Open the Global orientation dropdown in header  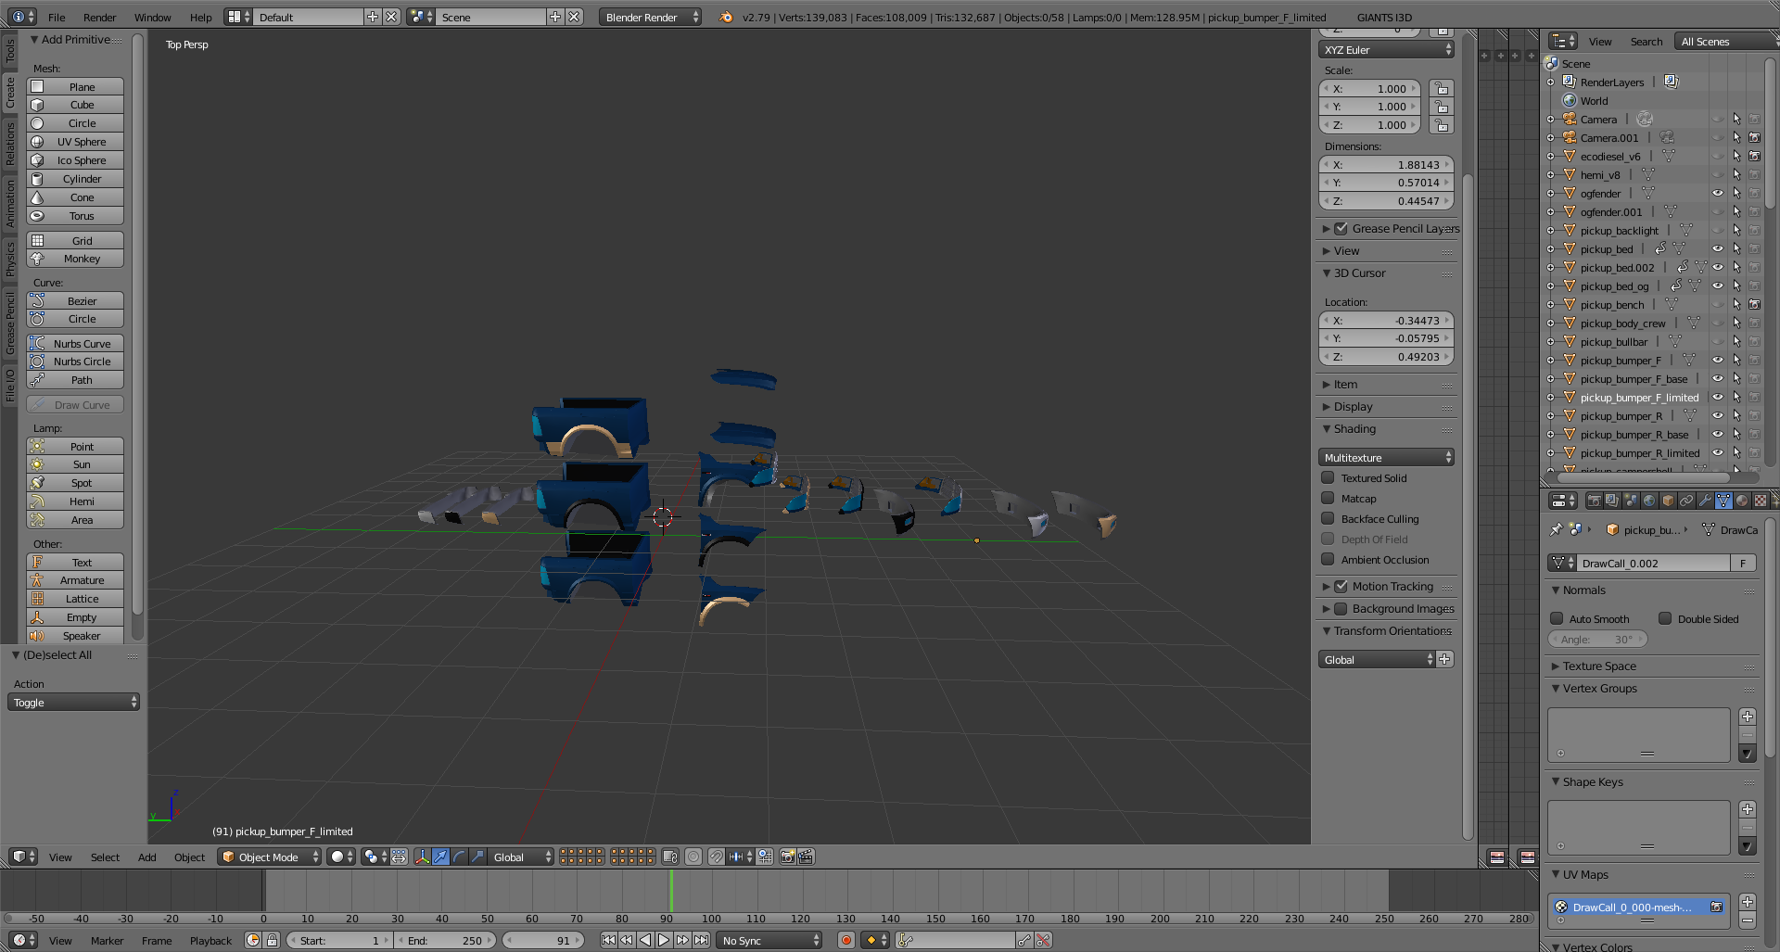click(x=521, y=857)
